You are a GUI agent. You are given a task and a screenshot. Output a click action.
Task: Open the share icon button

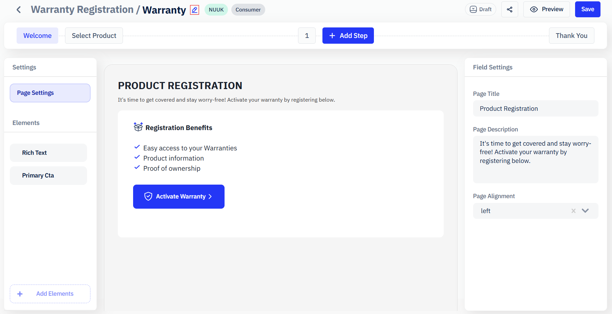click(x=509, y=9)
